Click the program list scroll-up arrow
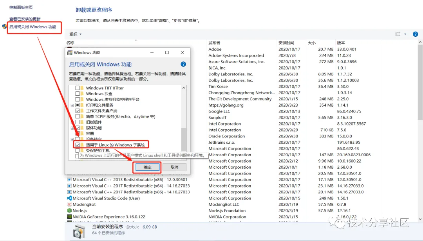 pyautogui.click(x=420, y=43)
